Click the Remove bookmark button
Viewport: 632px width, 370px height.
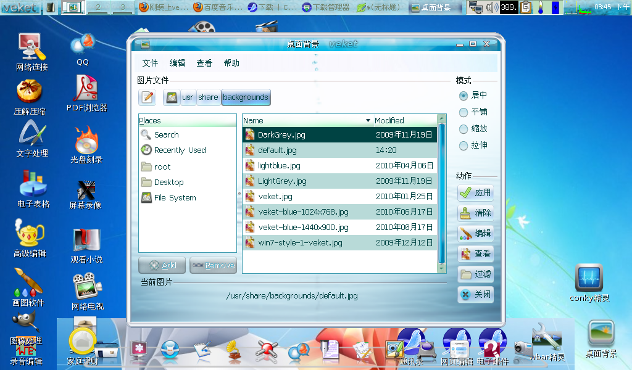213,265
